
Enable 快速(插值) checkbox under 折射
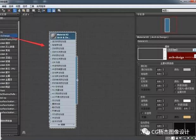176,105
